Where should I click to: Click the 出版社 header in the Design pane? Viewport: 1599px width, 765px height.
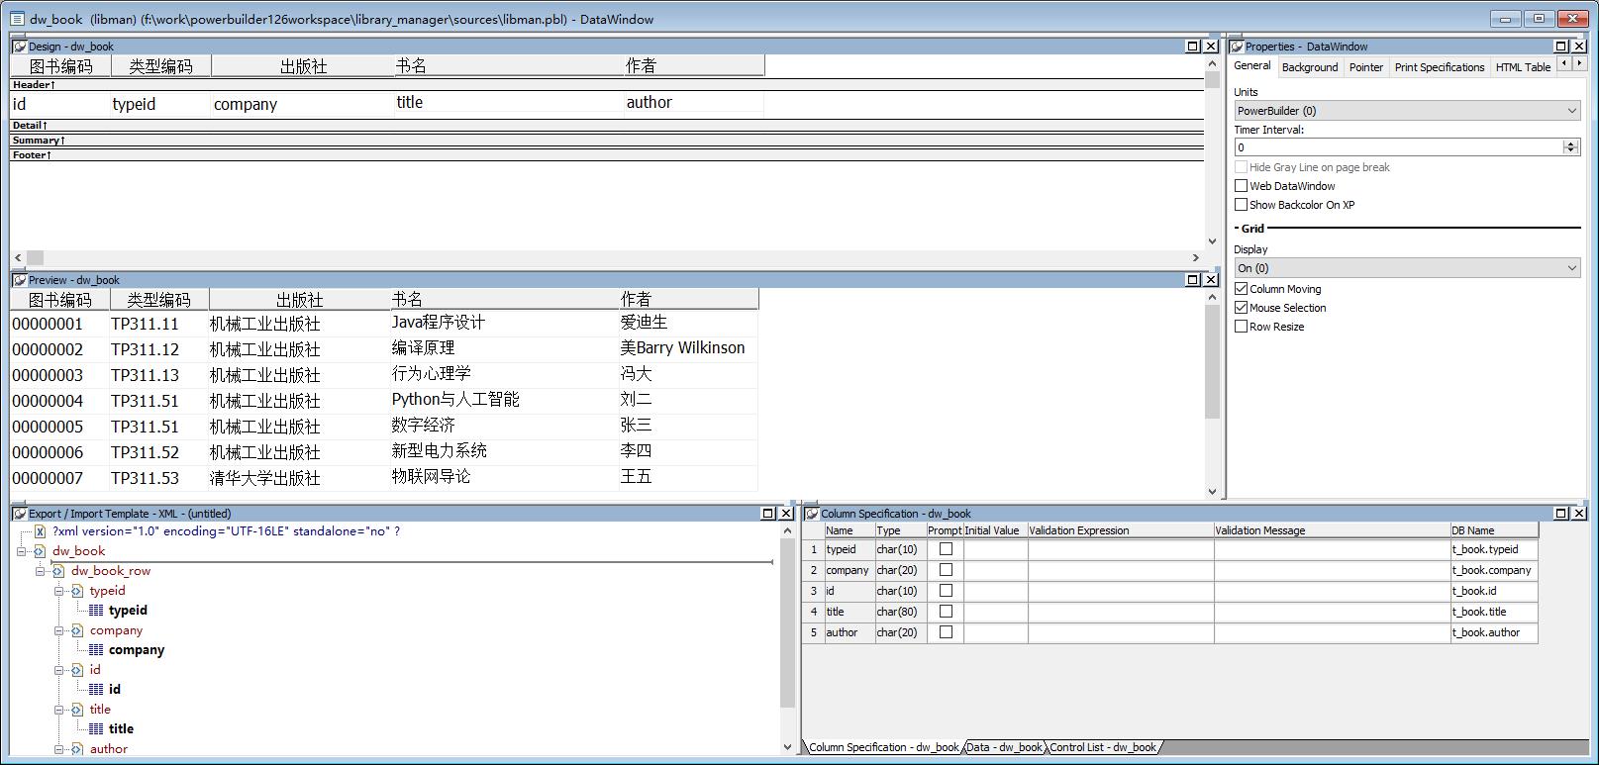[303, 66]
